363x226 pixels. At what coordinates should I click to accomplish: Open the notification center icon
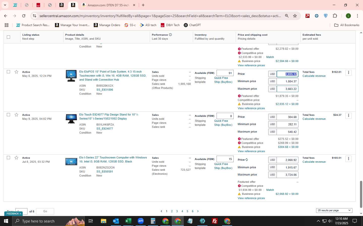[x=355, y=221]
